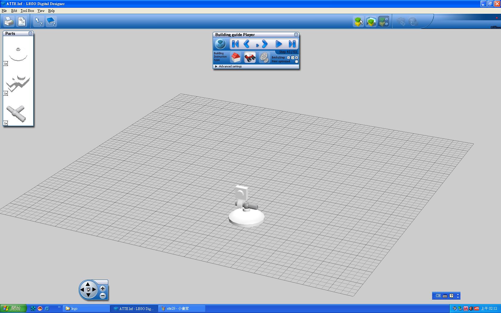
Task: Select the round dish part thumbnail
Action: (x=18, y=54)
